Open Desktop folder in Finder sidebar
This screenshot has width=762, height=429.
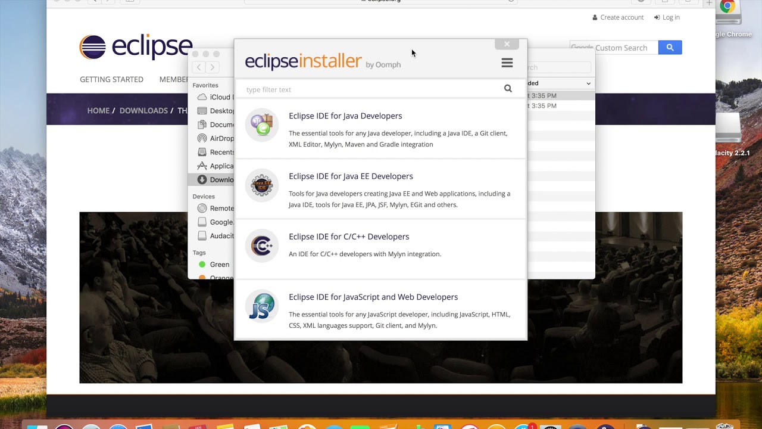click(x=215, y=111)
